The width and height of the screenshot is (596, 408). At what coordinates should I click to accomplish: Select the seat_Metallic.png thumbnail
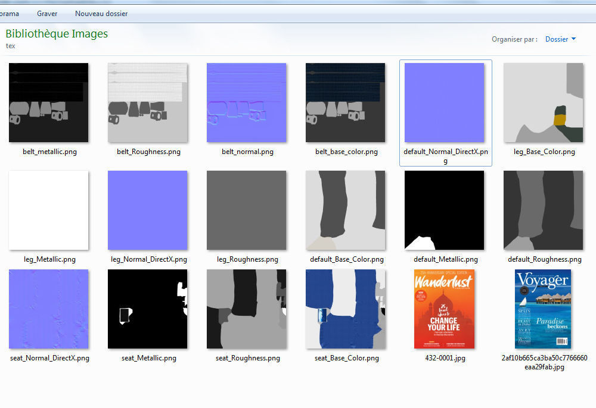coord(147,309)
